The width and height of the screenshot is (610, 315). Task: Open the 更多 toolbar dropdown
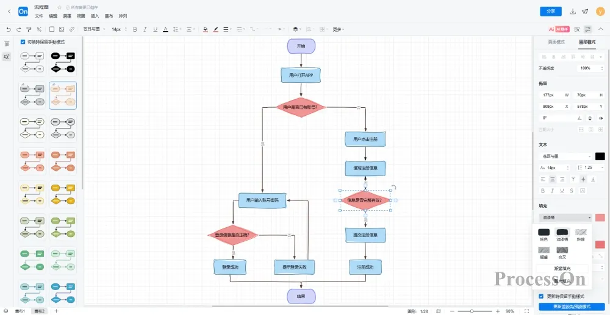338,29
